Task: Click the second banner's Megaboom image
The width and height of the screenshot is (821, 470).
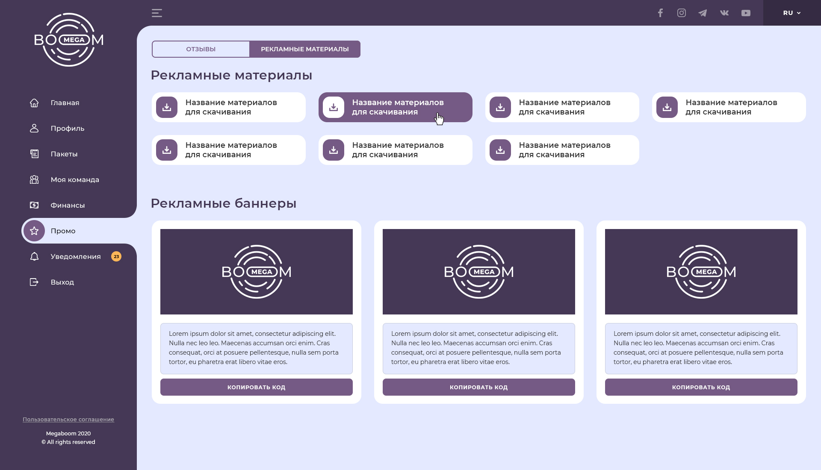Action: point(479,272)
